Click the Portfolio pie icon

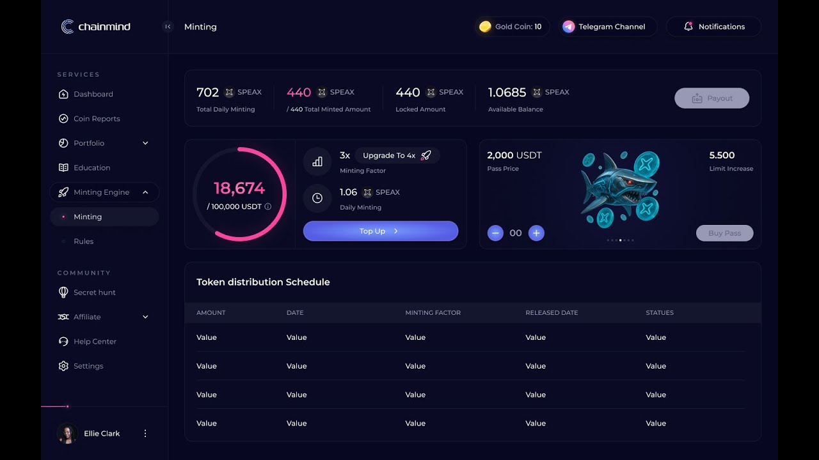click(63, 143)
